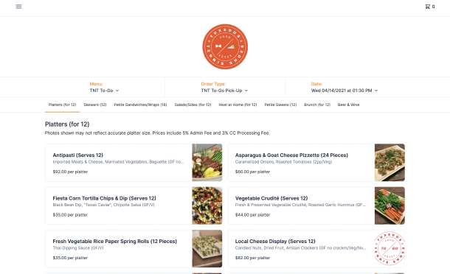Open the Date and time dropdown

tap(345, 91)
